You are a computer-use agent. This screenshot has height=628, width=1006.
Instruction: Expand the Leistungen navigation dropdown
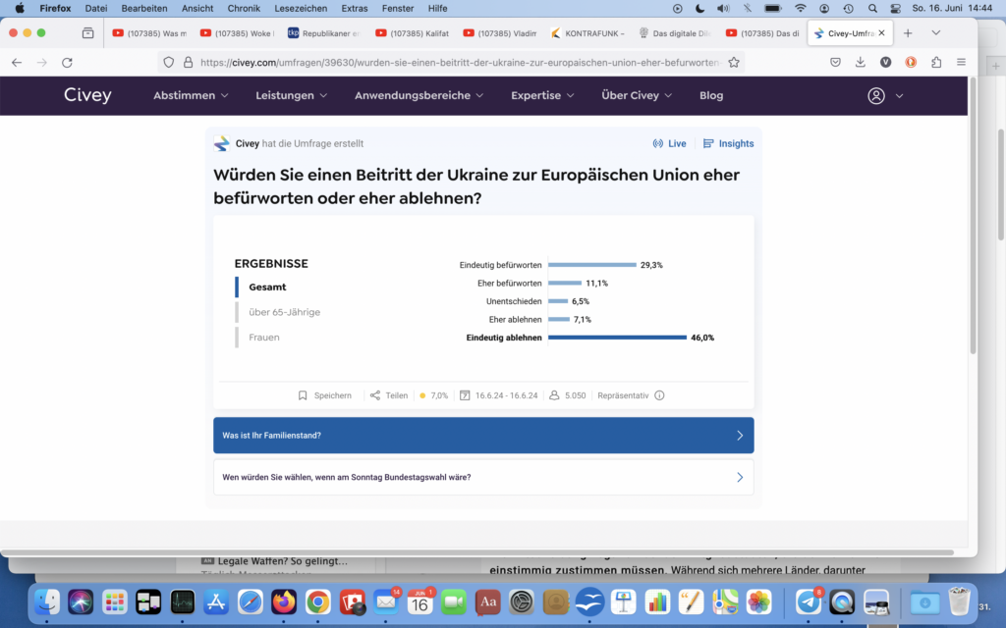click(x=292, y=96)
